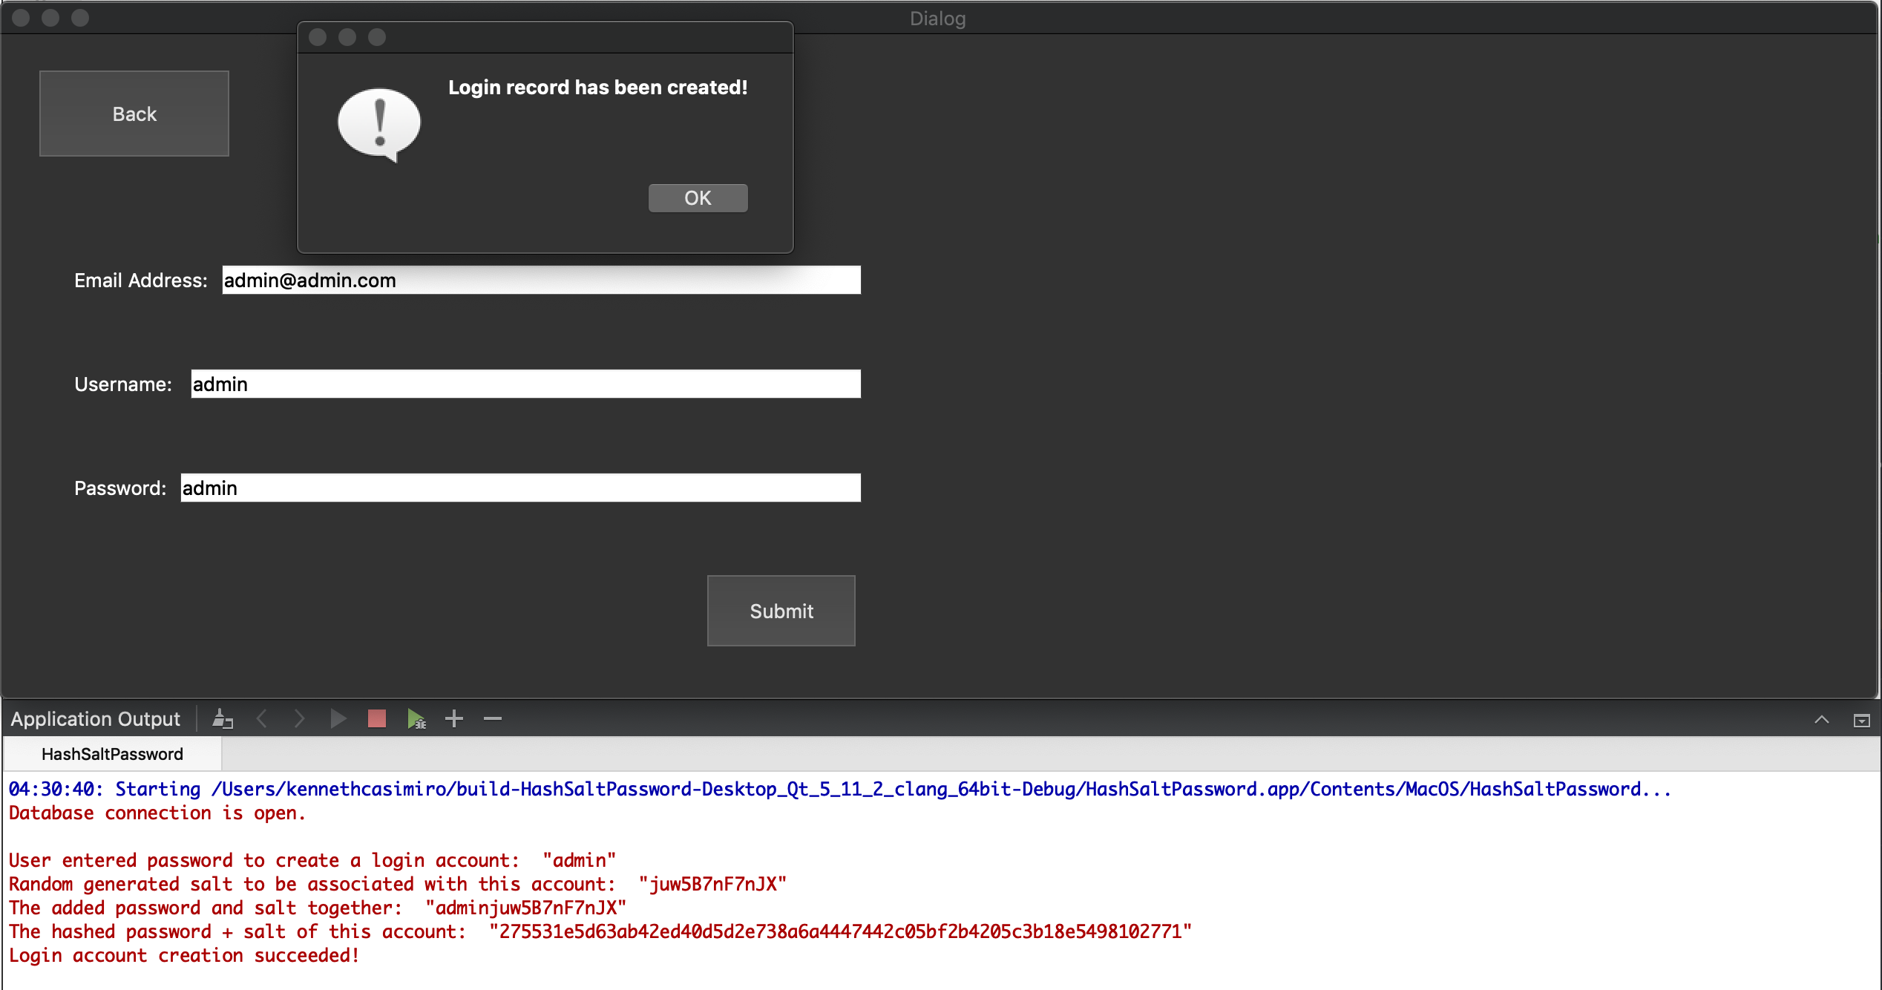
Task: Zoom in output text with plus icon
Action: 454,718
